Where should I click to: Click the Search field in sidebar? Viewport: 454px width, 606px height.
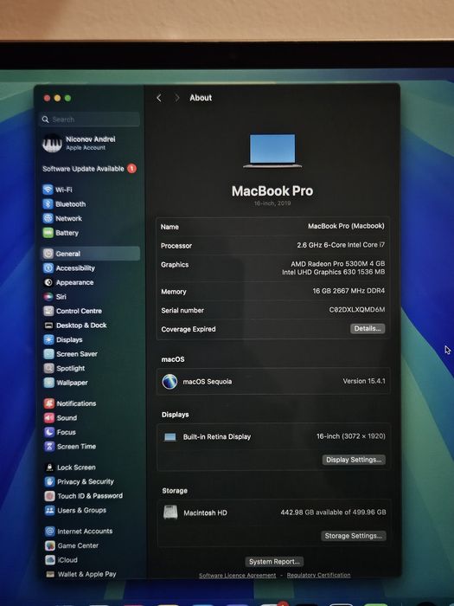click(89, 119)
